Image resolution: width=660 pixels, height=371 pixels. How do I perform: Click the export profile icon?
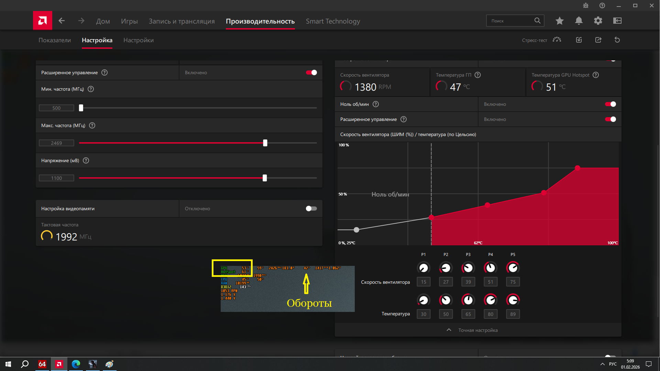point(598,40)
